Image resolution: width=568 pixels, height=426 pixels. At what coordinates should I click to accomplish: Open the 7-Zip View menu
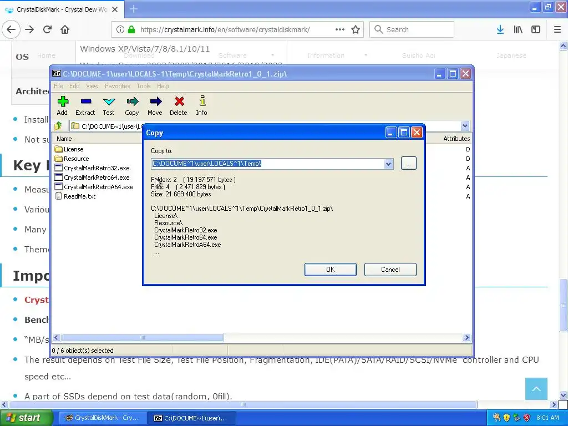tap(92, 86)
